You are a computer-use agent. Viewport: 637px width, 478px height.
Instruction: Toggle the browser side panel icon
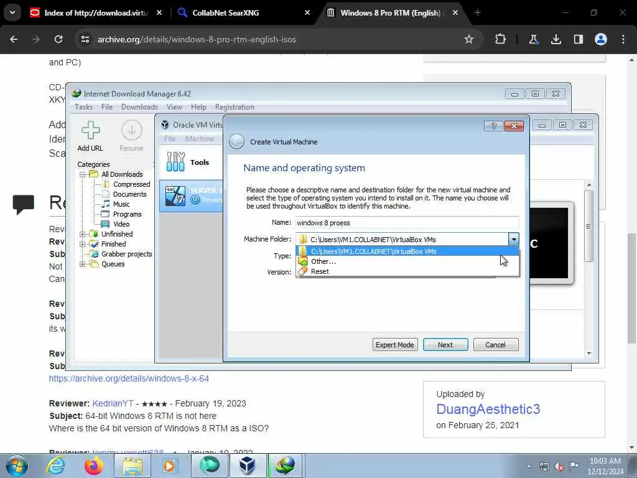pyautogui.click(x=578, y=39)
